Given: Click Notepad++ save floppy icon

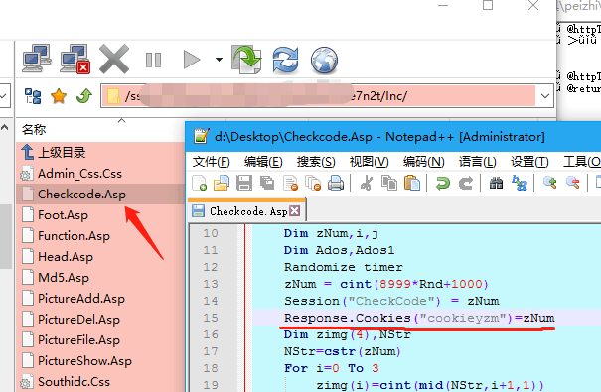Looking at the screenshot, I should (244, 183).
